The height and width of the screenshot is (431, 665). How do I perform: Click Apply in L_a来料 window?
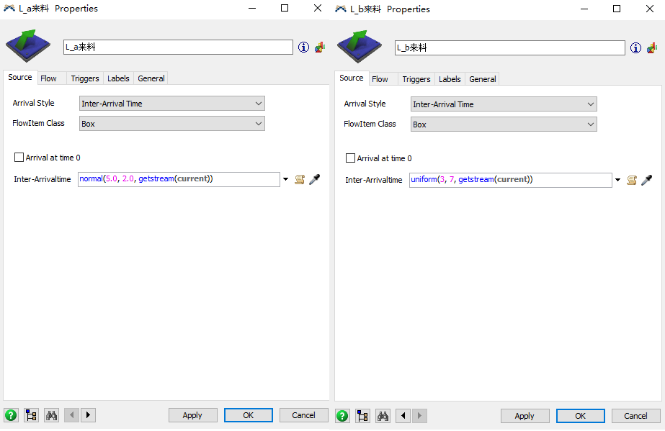coord(192,415)
